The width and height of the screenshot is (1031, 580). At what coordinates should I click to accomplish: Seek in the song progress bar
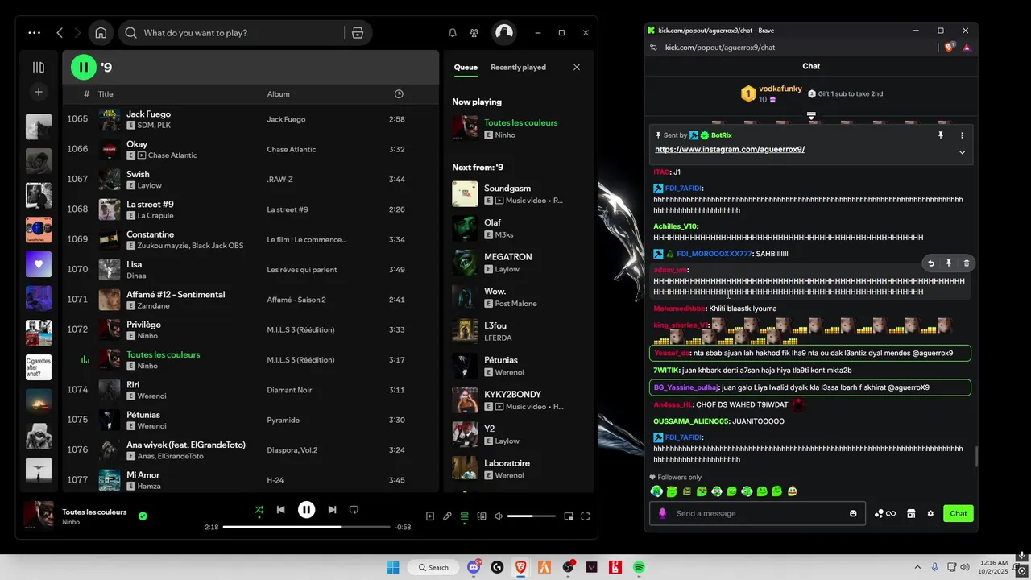306,527
